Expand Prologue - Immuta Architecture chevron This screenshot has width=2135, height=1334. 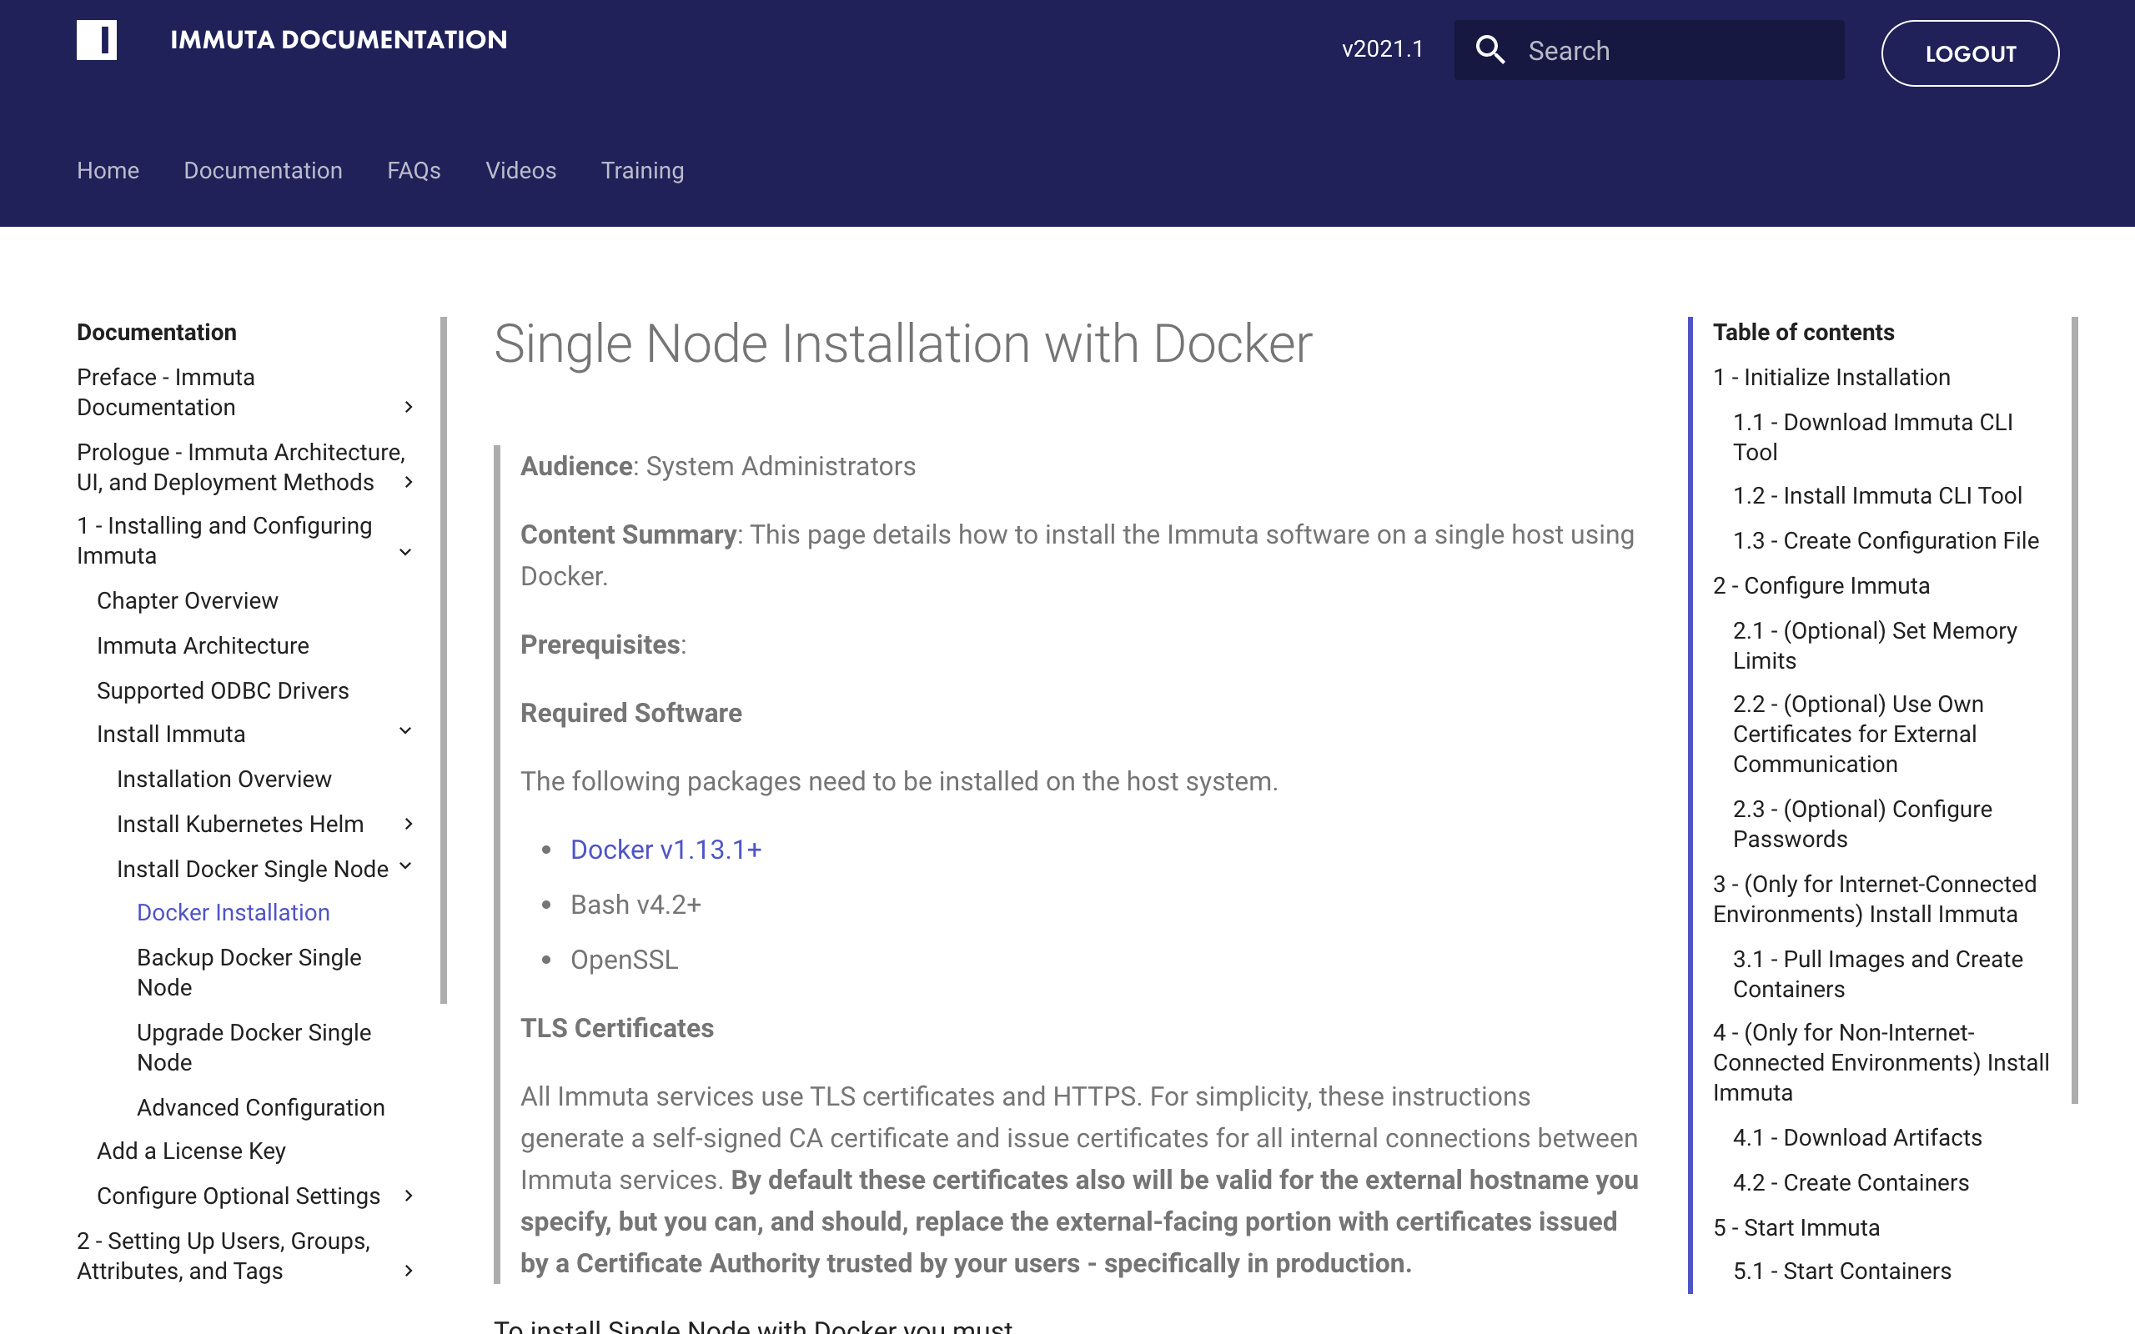click(409, 482)
